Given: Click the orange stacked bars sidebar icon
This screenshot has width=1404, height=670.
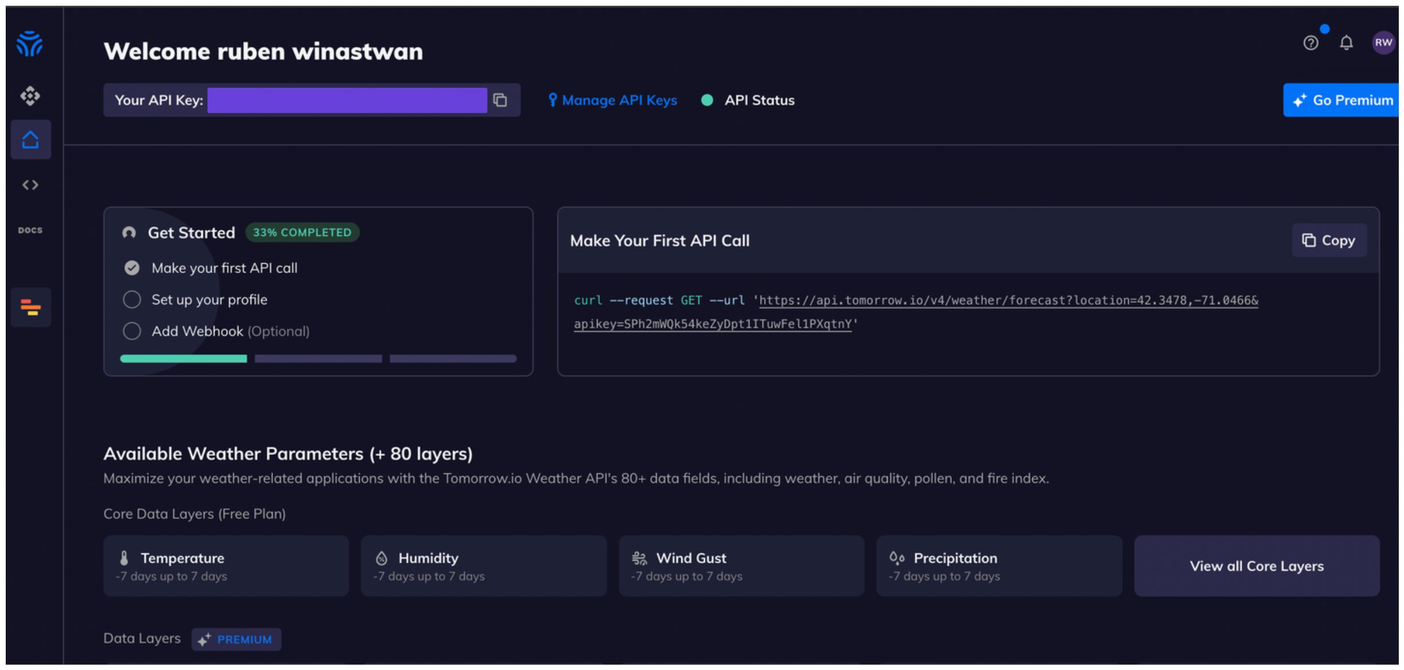Looking at the screenshot, I should click(30, 307).
